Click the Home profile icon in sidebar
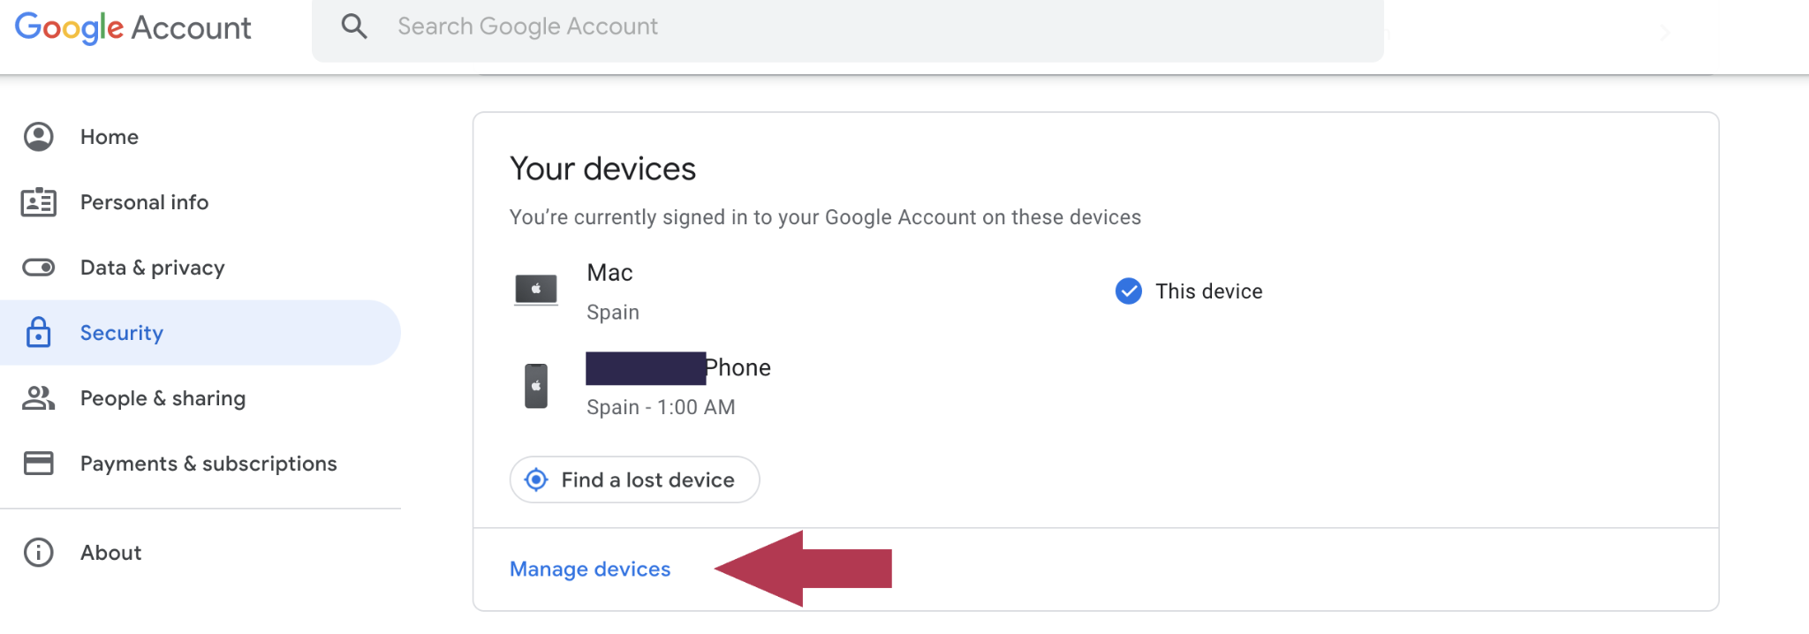1809x634 pixels. (x=38, y=136)
